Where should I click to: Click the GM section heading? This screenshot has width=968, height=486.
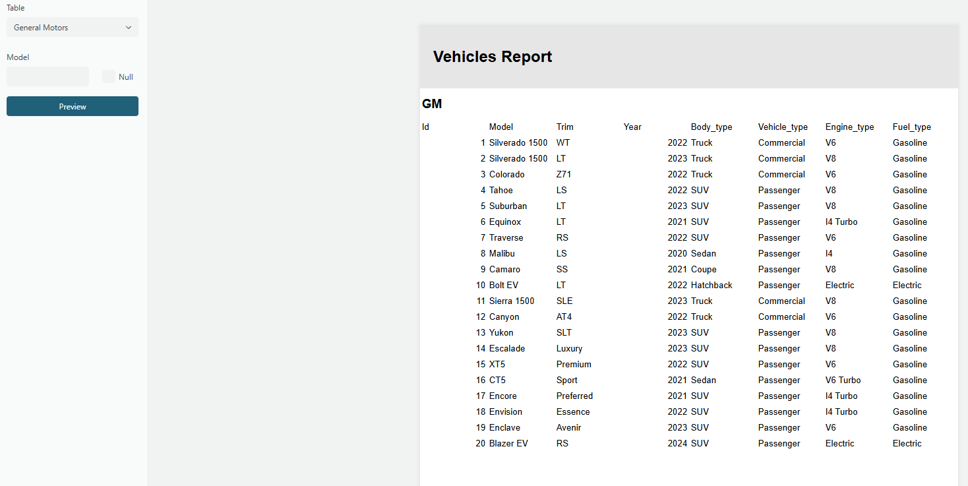pyautogui.click(x=433, y=104)
